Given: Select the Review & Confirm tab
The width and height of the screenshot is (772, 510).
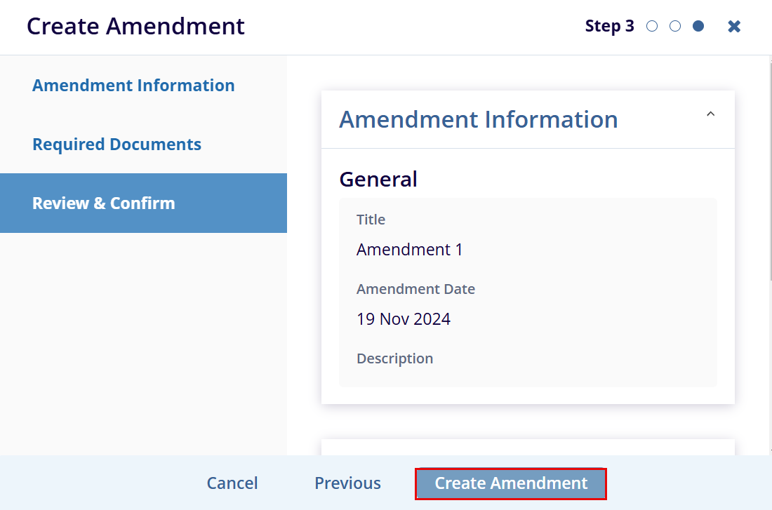Looking at the screenshot, I should coord(104,203).
